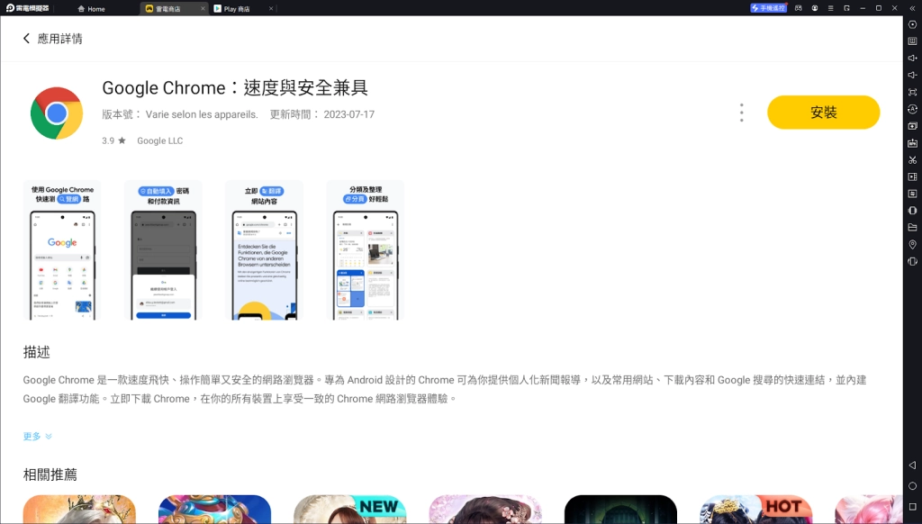The width and height of the screenshot is (922, 524).
Task: Open the 立即 翻譯 網站內容 screenshot thumbnail
Action: 264,250
